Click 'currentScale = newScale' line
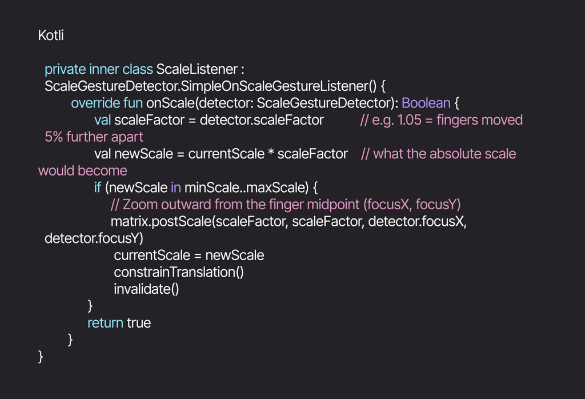The width and height of the screenshot is (585, 399). pos(189,256)
